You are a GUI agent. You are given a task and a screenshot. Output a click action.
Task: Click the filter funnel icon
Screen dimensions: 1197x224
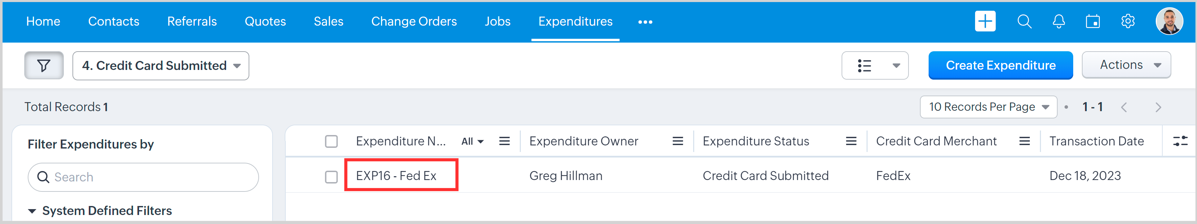pos(44,65)
